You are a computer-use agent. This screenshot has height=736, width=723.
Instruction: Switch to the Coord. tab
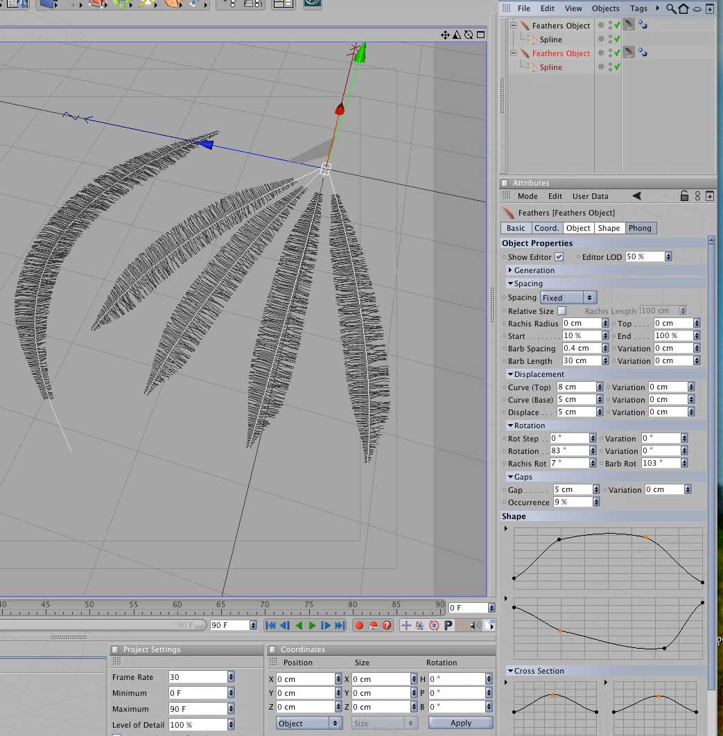546,228
